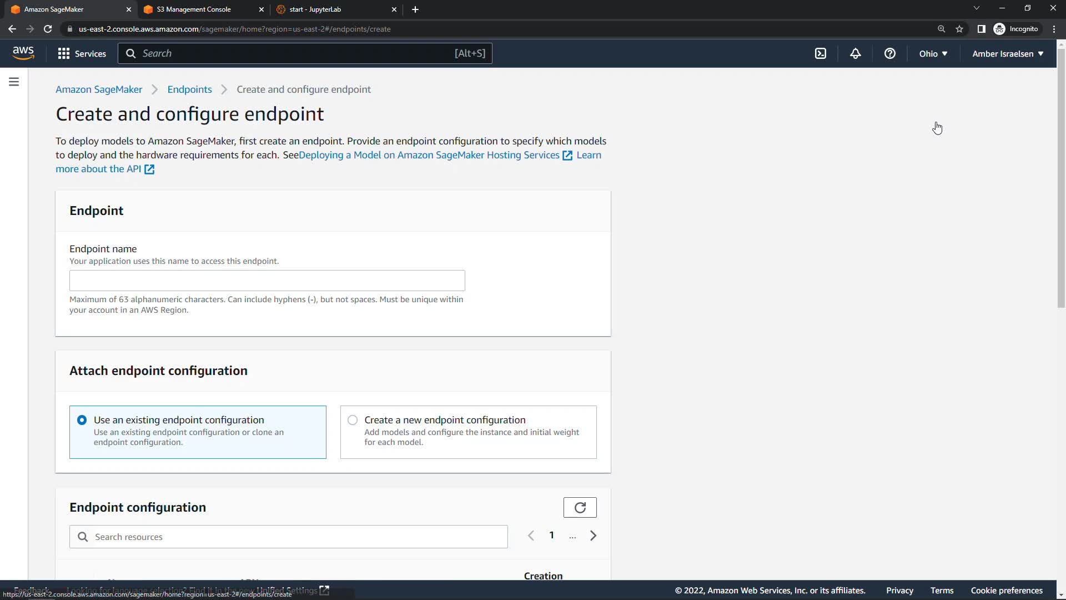The width and height of the screenshot is (1066, 600).
Task: Click the help question mark icon
Action: [x=890, y=53]
